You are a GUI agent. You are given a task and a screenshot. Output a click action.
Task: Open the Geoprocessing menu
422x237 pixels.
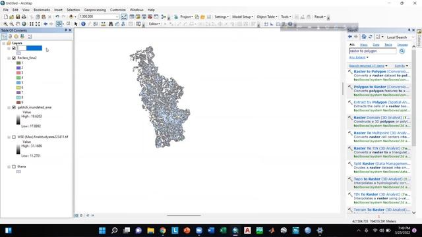95,10
